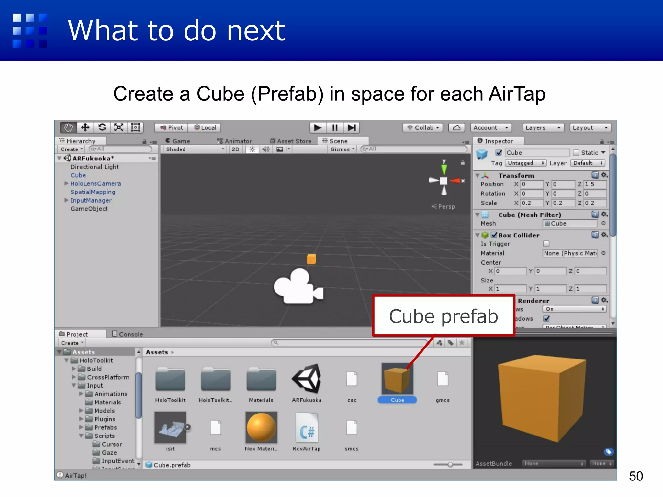Select Cube in Hierarchy

tap(78, 175)
